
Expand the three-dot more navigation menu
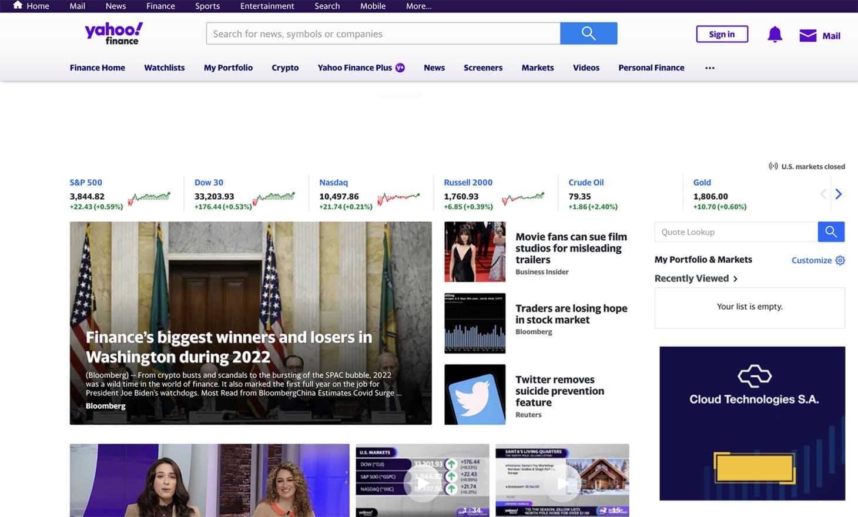(710, 68)
